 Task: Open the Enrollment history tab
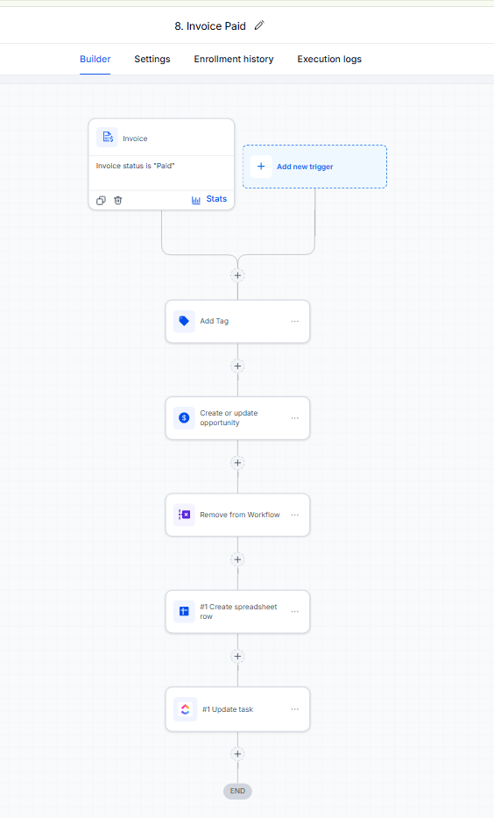[x=234, y=59]
